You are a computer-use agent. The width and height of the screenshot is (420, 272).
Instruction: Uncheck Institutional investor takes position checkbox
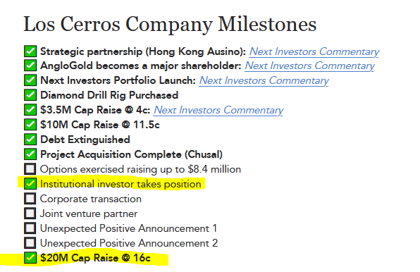click(30, 184)
